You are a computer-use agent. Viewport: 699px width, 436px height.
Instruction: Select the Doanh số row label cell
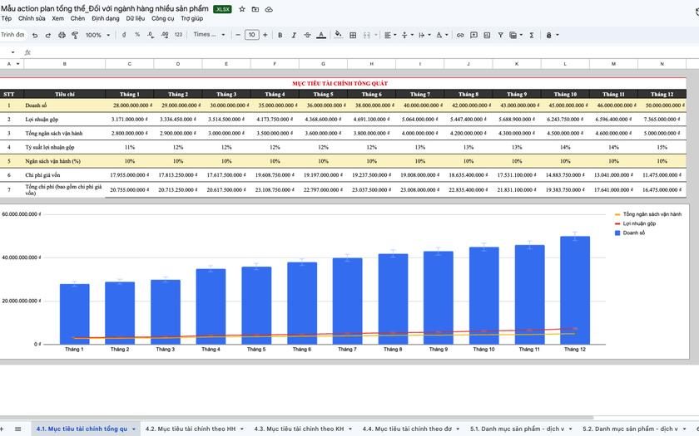point(65,105)
